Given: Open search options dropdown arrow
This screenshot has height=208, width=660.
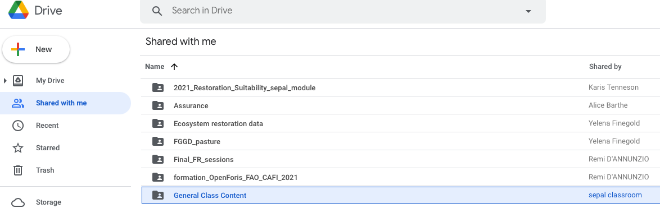Looking at the screenshot, I should [x=528, y=11].
